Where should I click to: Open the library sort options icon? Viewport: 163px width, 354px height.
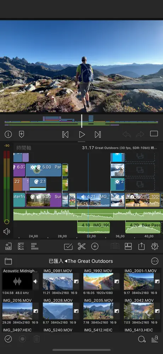[x=154, y=339]
